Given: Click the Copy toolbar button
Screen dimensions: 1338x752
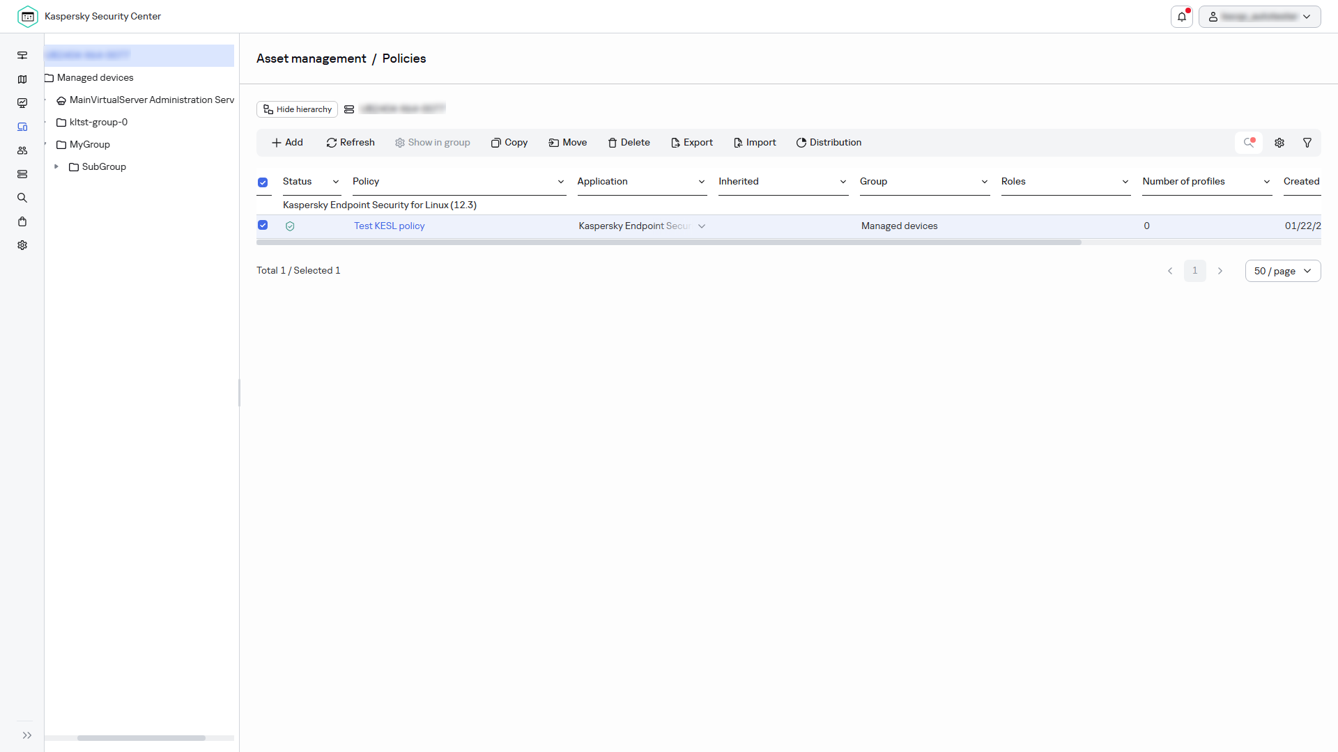Looking at the screenshot, I should (509, 143).
